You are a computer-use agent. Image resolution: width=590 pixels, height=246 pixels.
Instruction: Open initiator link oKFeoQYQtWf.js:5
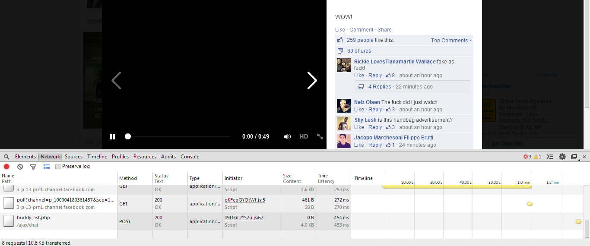pyautogui.click(x=245, y=200)
